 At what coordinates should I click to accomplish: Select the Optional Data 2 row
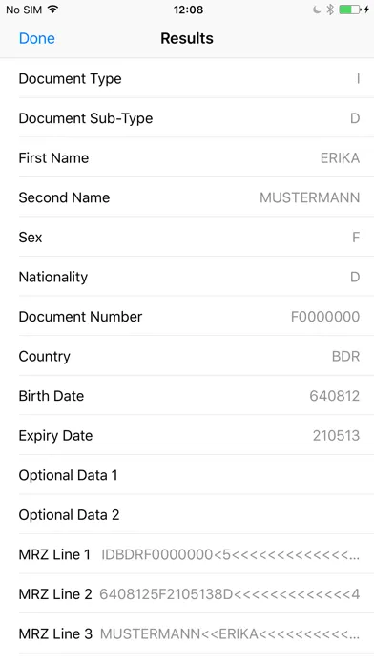point(187,515)
